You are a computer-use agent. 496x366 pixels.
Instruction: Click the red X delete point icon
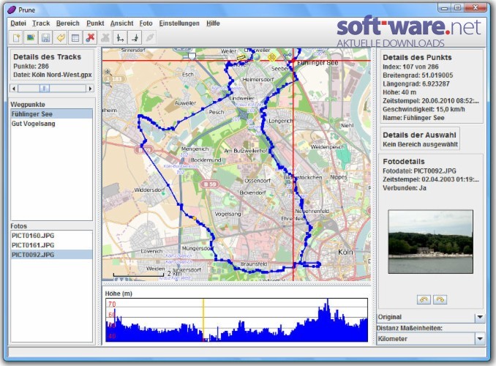pos(90,37)
